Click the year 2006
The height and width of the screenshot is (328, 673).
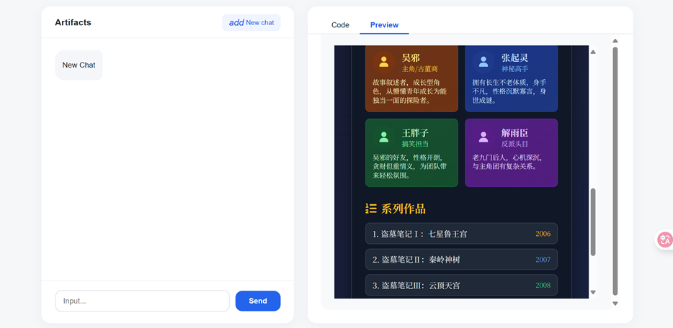point(543,234)
